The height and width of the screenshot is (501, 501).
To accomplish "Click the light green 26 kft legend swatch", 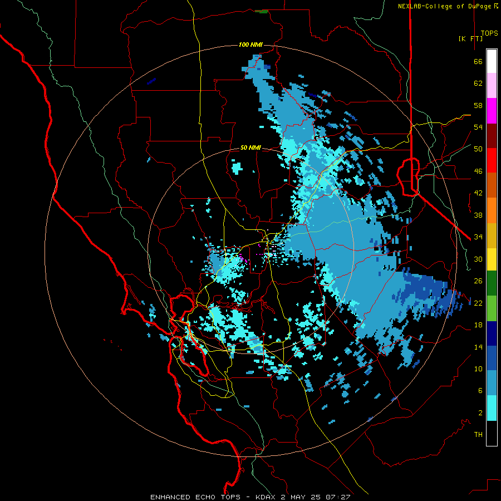I will 492,308.
